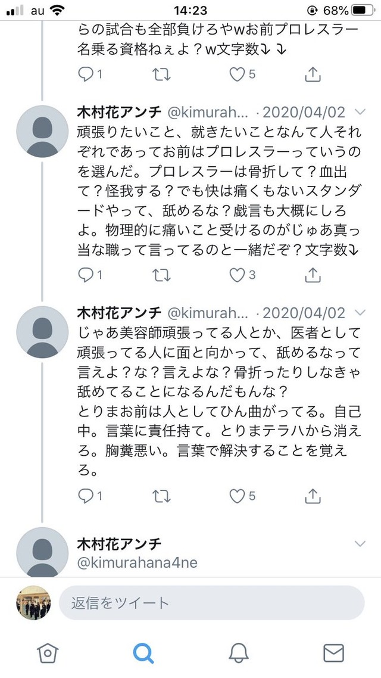Open the Notifications bell tab
The image size is (381, 678).
coord(238,653)
